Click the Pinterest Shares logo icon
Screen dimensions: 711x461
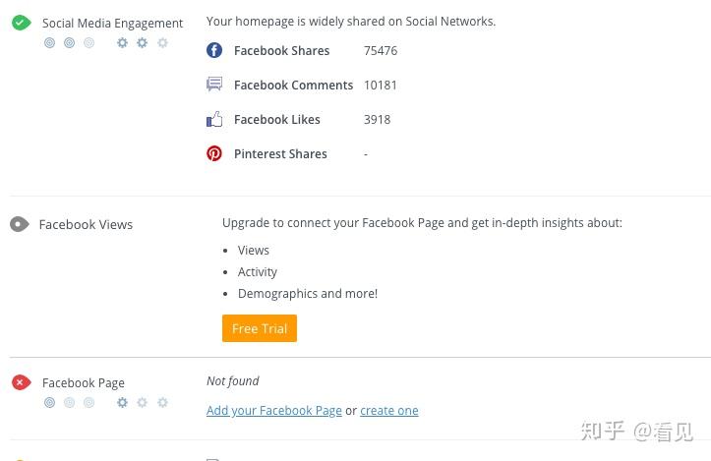tap(214, 153)
